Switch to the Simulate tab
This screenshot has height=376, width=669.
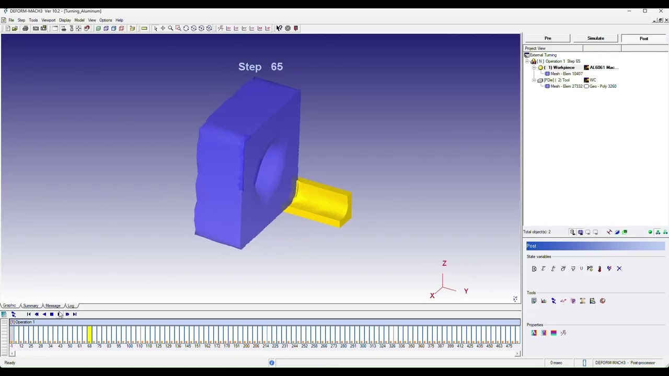click(x=596, y=38)
